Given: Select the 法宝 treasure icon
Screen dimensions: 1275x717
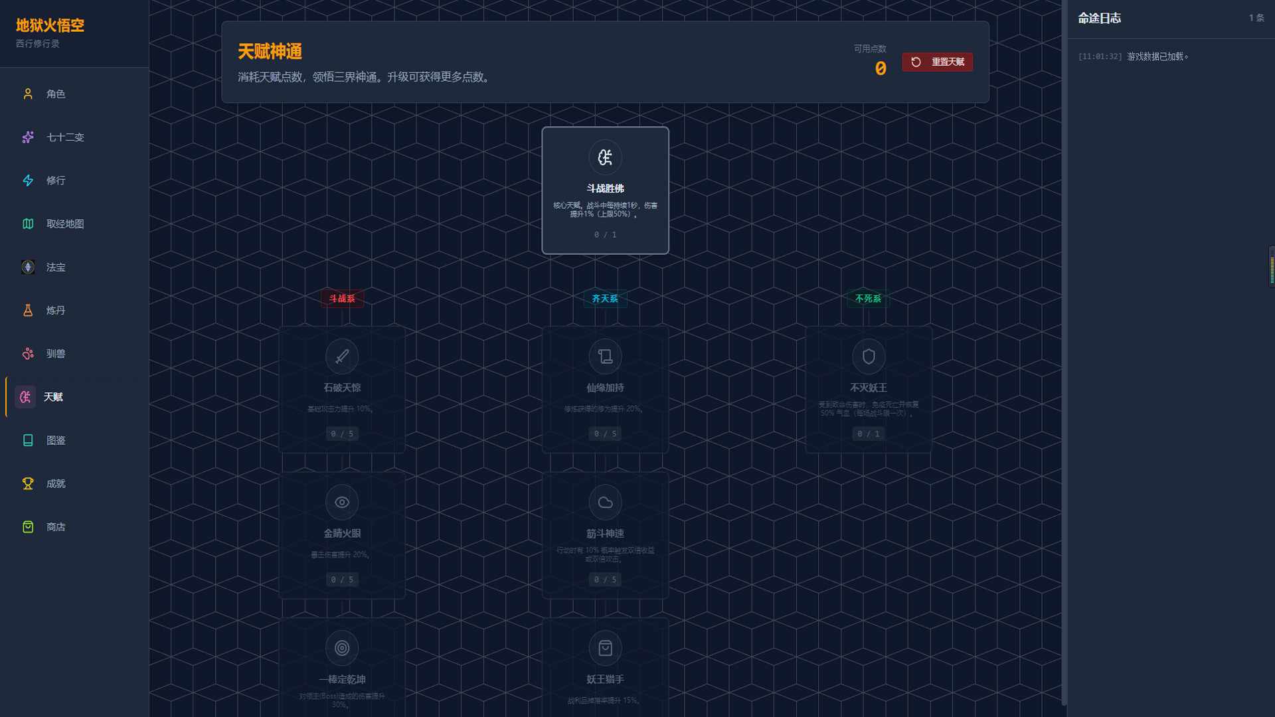Looking at the screenshot, I should click(x=27, y=267).
